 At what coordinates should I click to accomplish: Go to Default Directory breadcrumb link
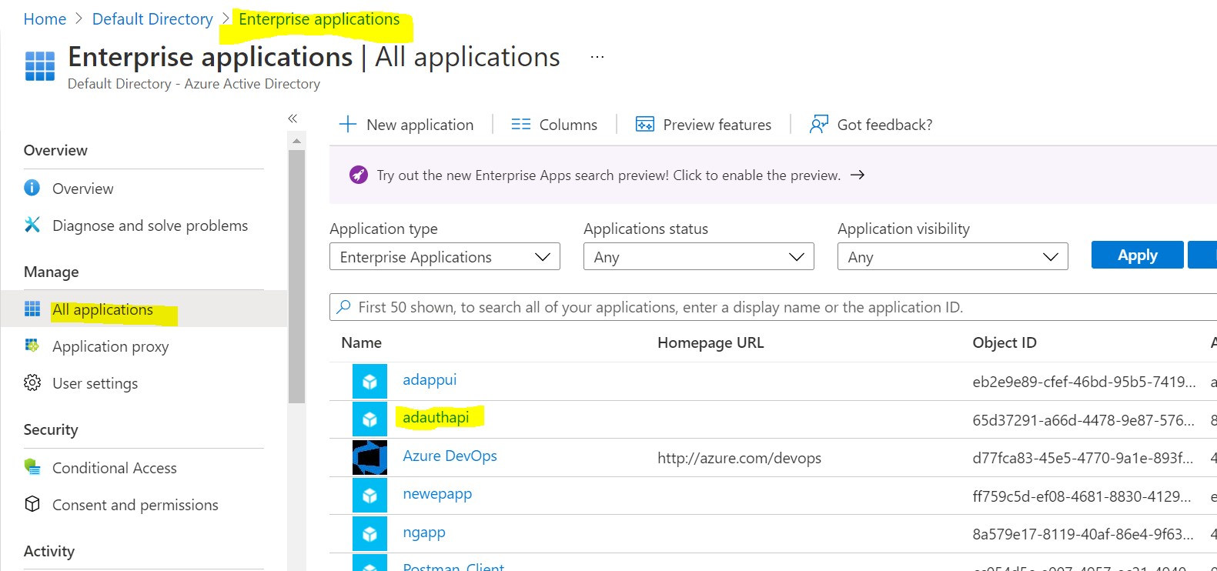point(152,19)
